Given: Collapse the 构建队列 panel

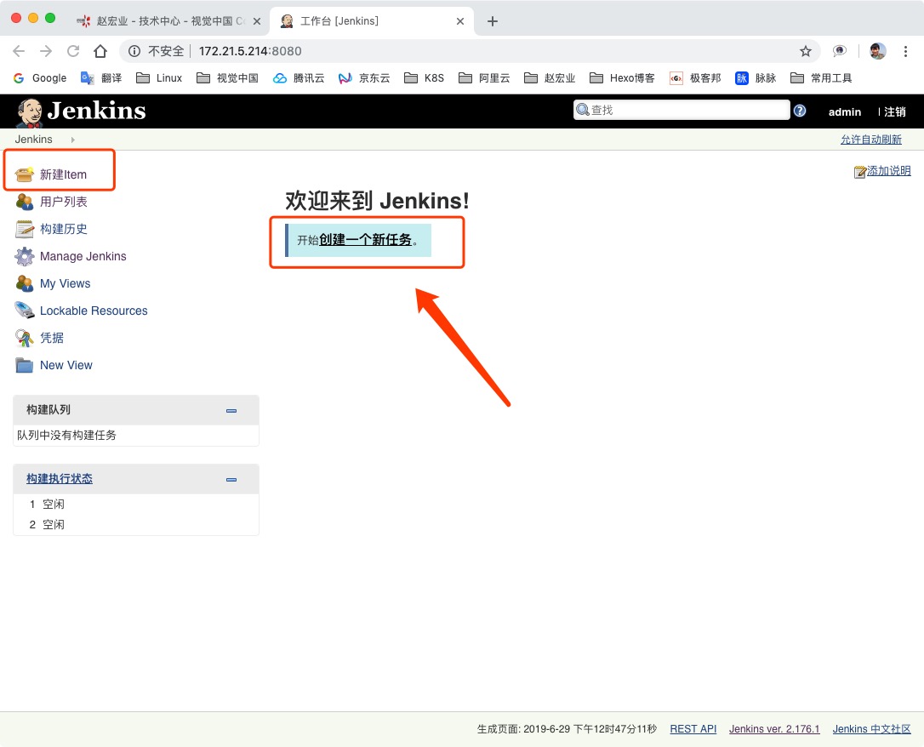Looking at the screenshot, I should point(231,411).
